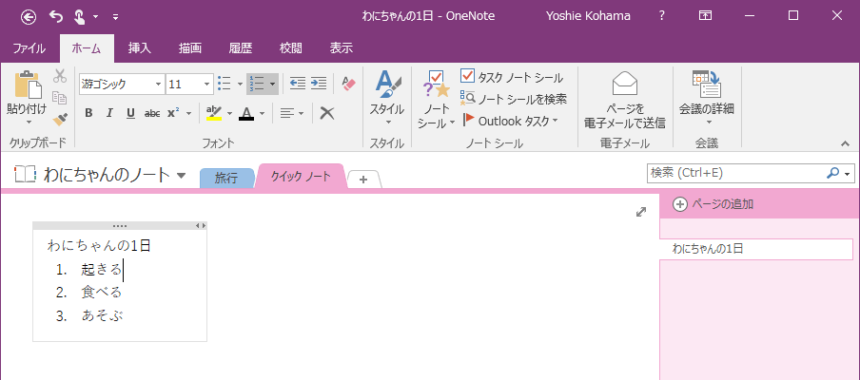Select the わにちゃんの1日 page in list
This screenshot has height=380, width=860.
(x=755, y=249)
